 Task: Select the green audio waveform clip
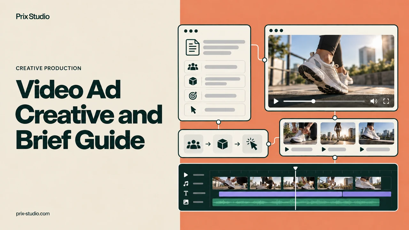pos(296,202)
